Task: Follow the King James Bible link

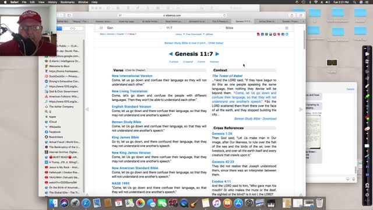Action: [125, 138]
